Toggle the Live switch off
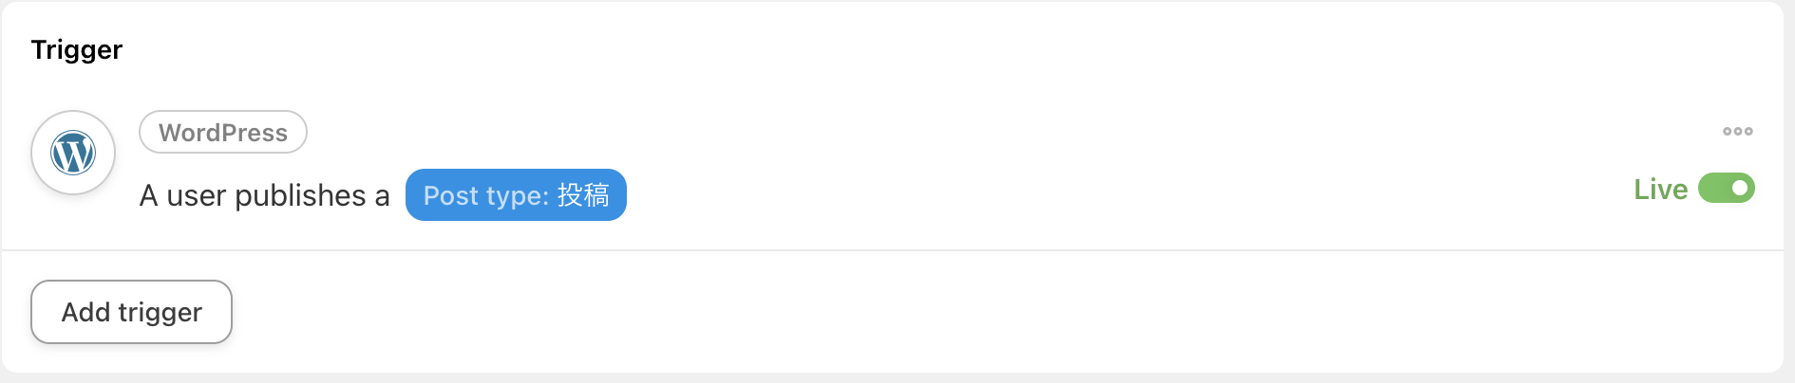This screenshot has width=1795, height=383. (1727, 188)
